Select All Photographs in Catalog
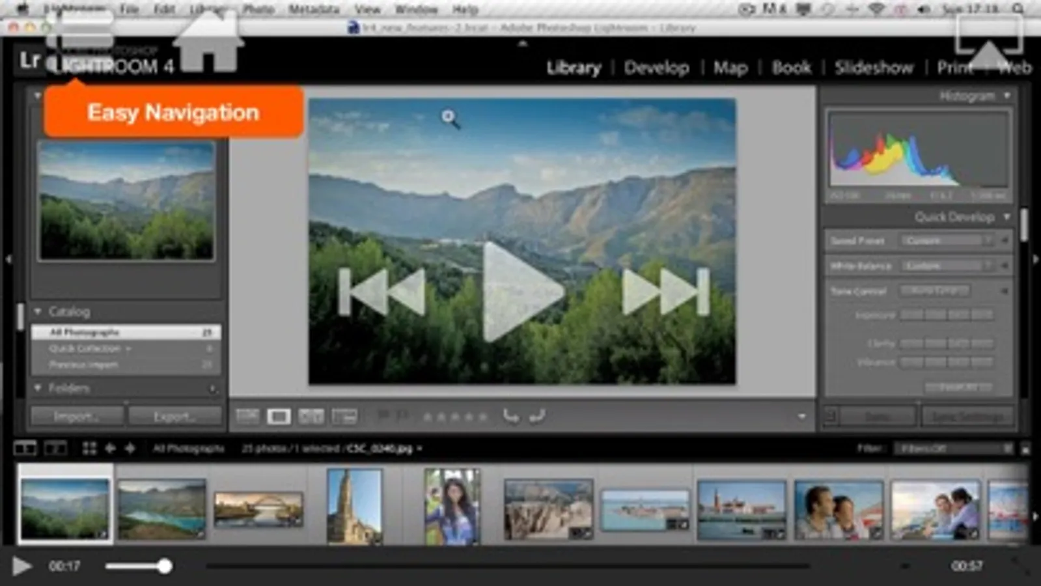 126,333
